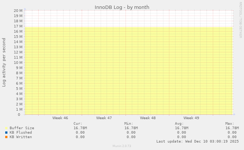244x150 pixels.
Task: Click Buffer Size Cur value 16.78M
Action: [80, 128]
